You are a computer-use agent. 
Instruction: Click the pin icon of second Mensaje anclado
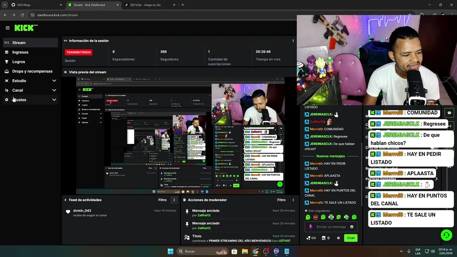pos(187,224)
